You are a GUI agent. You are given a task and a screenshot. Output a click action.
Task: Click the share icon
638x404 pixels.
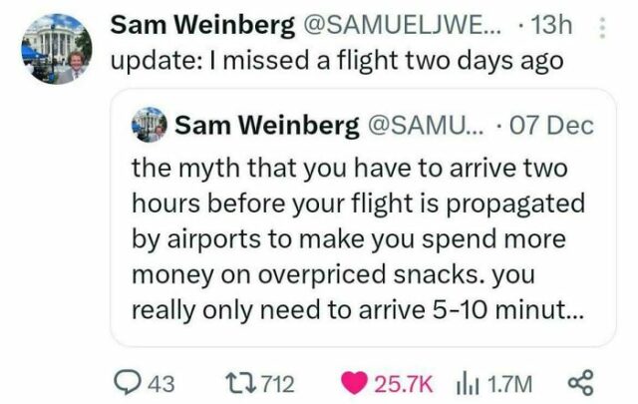580,383
